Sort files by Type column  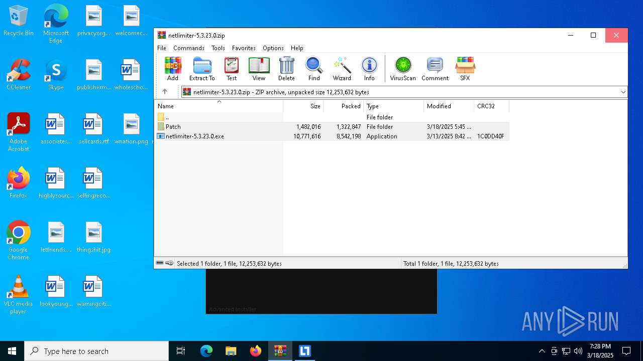(393, 106)
